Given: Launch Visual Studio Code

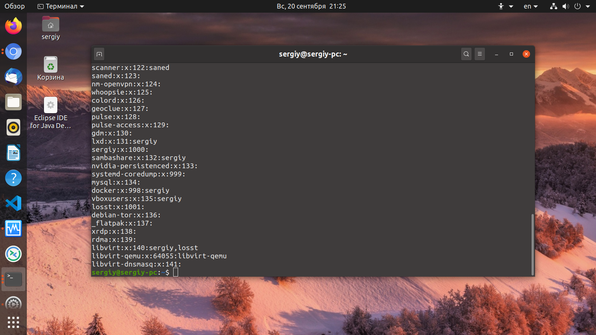Looking at the screenshot, I should point(13,203).
